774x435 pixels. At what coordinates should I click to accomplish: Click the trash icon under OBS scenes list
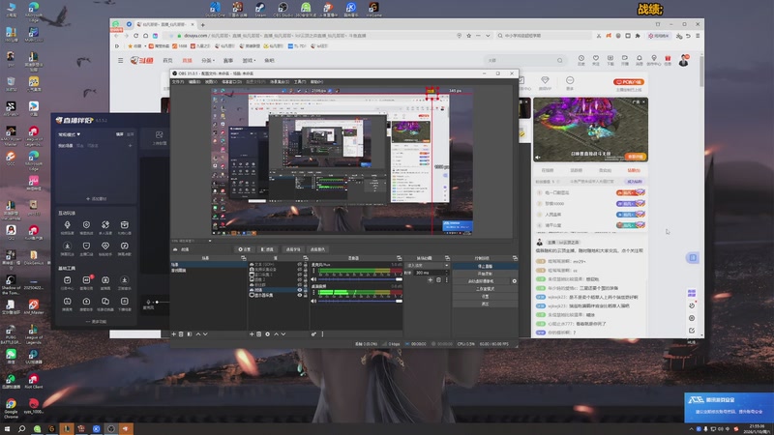(x=182, y=333)
